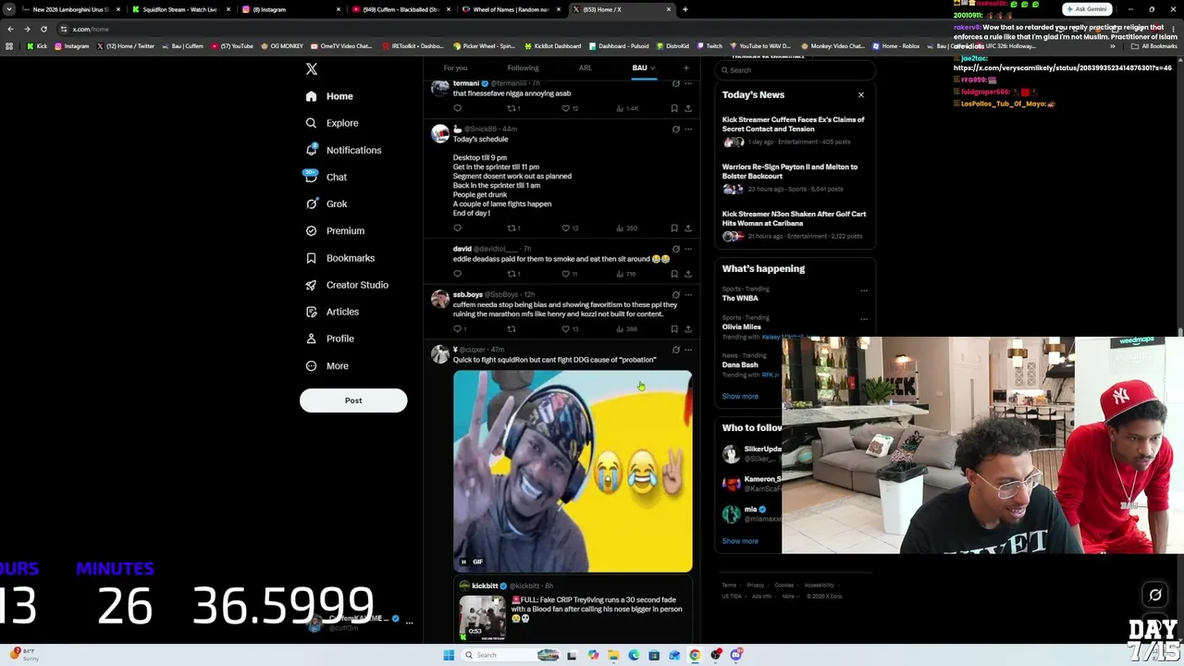Pause the GIF in the squidRon post

click(463, 561)
